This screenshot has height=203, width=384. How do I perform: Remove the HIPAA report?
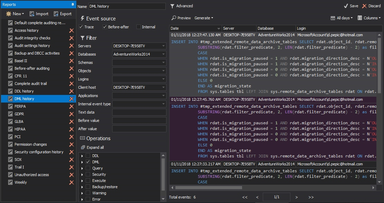coord(71,129)
